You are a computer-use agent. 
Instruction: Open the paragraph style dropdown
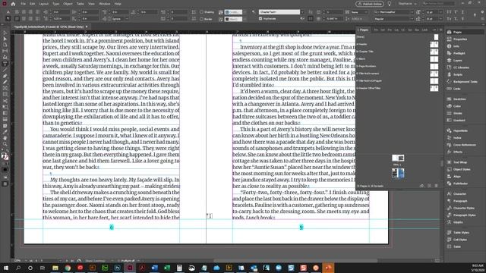(302, 12)
